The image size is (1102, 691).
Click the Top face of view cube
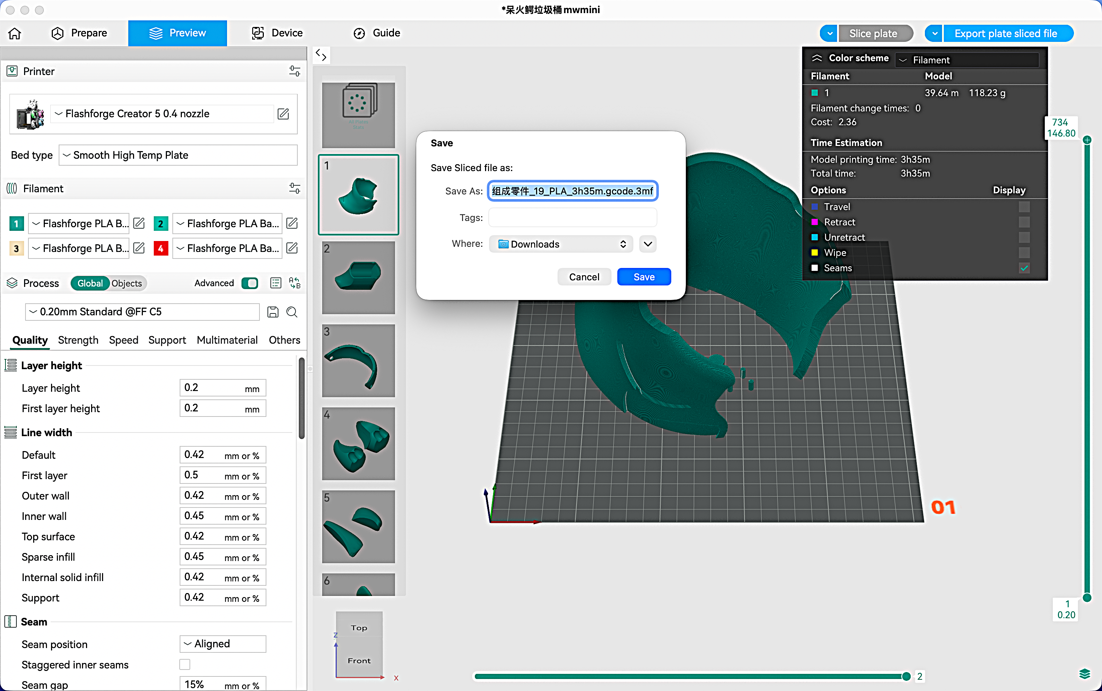(x=359, y=628)
